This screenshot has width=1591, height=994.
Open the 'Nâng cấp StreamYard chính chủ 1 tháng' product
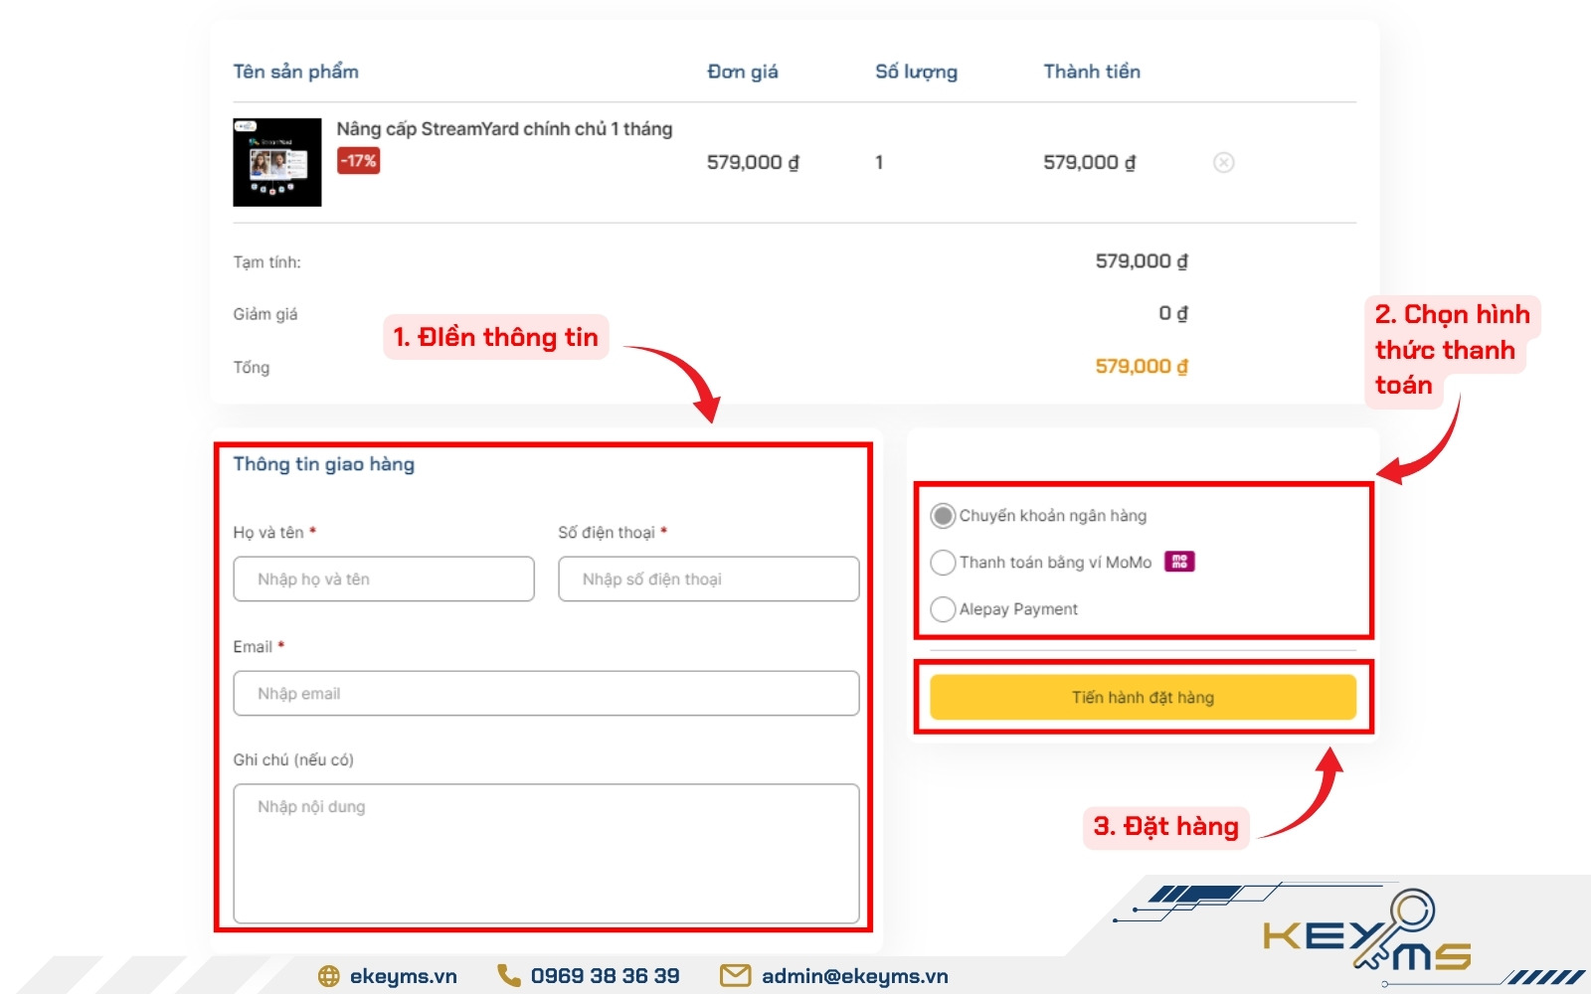click(504, 129)
